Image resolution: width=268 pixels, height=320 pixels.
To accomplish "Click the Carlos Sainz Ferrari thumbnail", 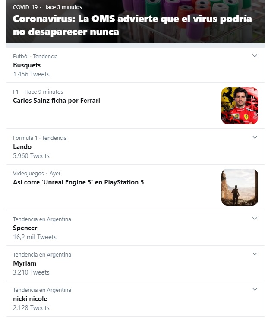I will tap(240, 105).
